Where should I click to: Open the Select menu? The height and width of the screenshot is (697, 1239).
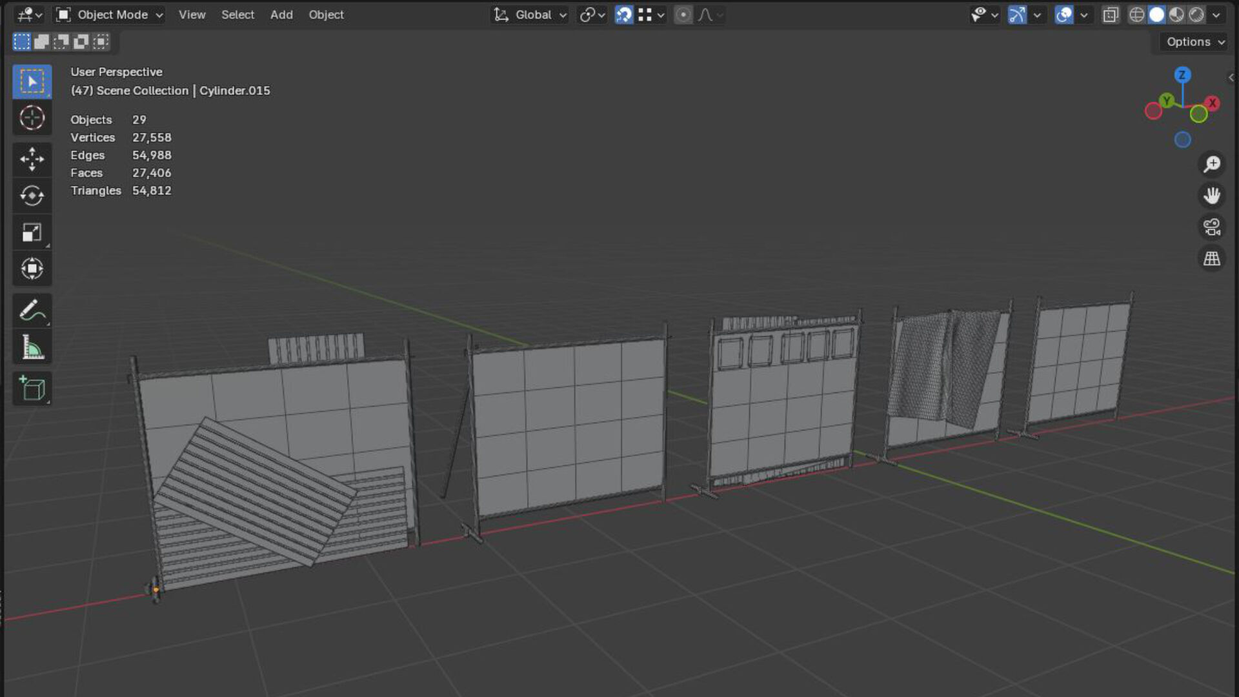point(237,15)
